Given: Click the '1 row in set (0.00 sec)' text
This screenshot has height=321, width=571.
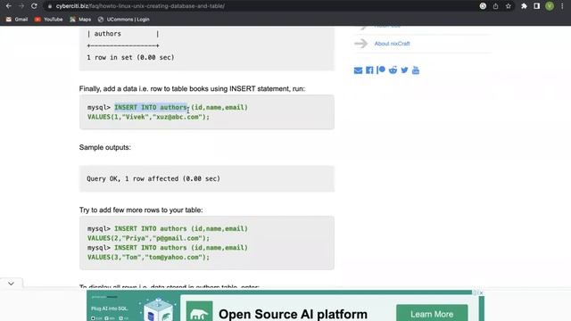Looking at the screenshot, I should (130, 57).
